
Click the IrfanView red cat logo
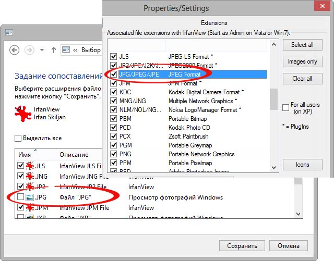23,114
